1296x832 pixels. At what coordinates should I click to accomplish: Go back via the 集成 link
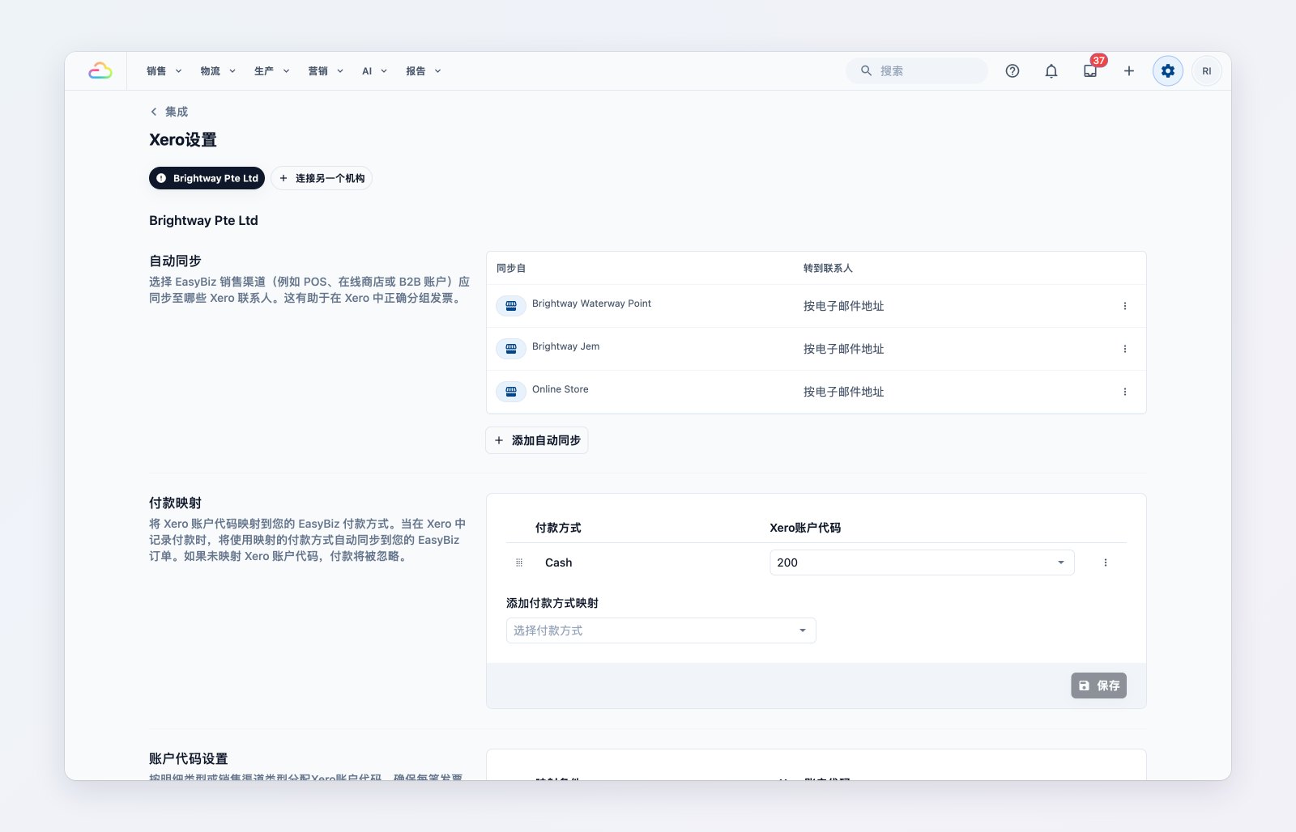[177, 112]
